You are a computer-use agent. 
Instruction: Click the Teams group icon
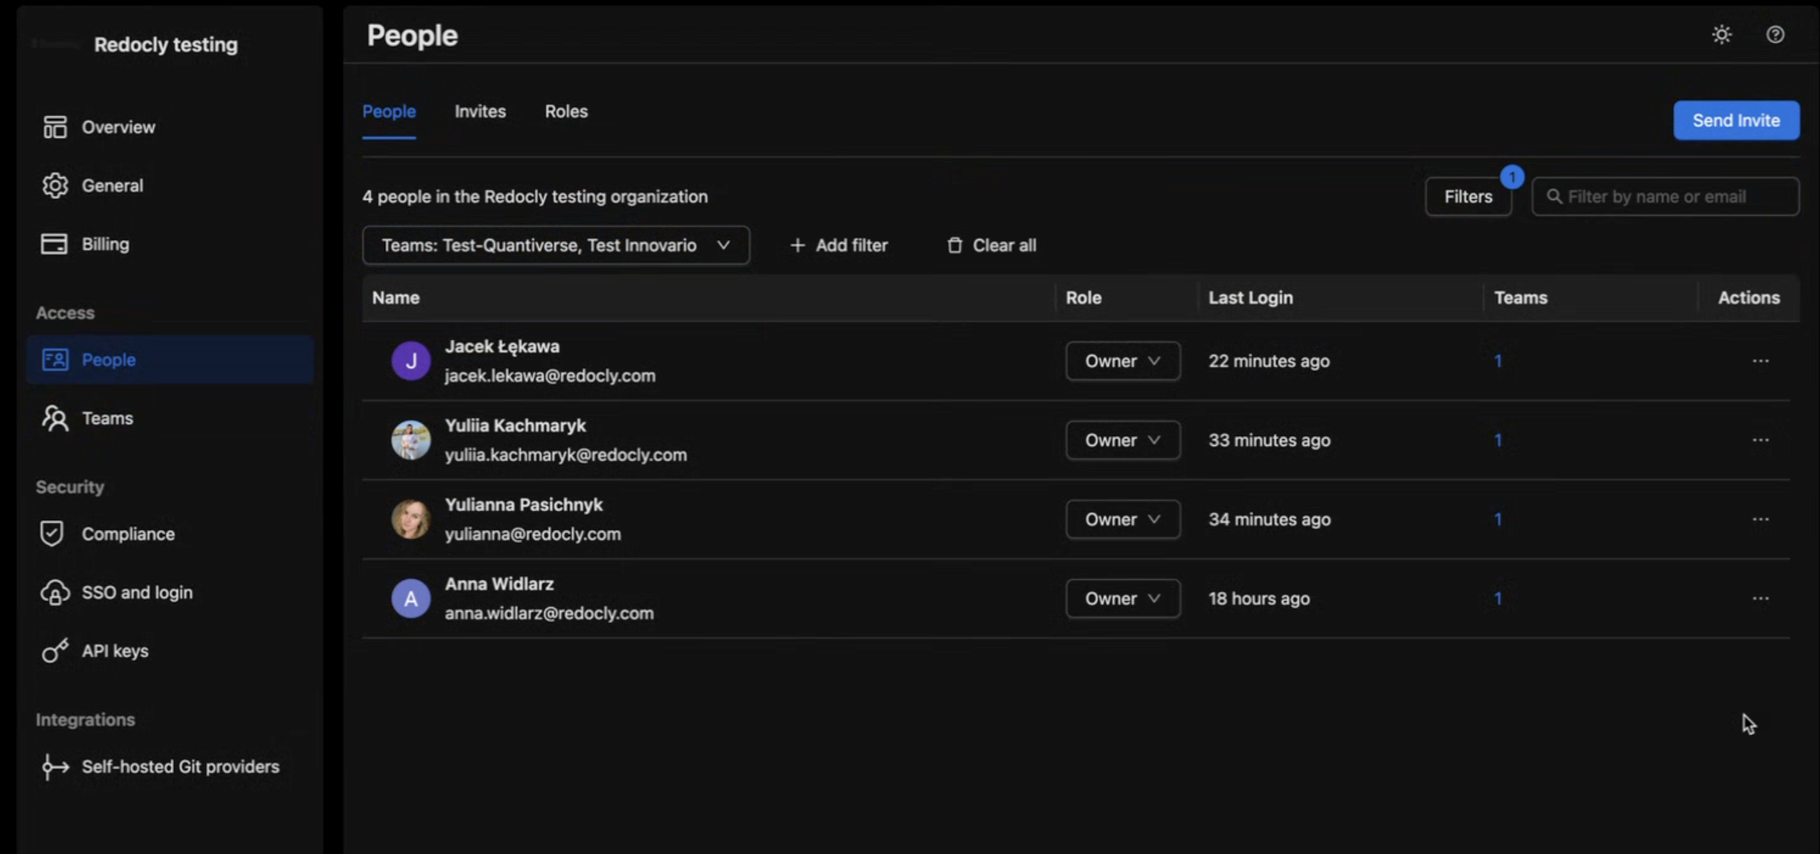pyautogui.click(x=55, y=418)
